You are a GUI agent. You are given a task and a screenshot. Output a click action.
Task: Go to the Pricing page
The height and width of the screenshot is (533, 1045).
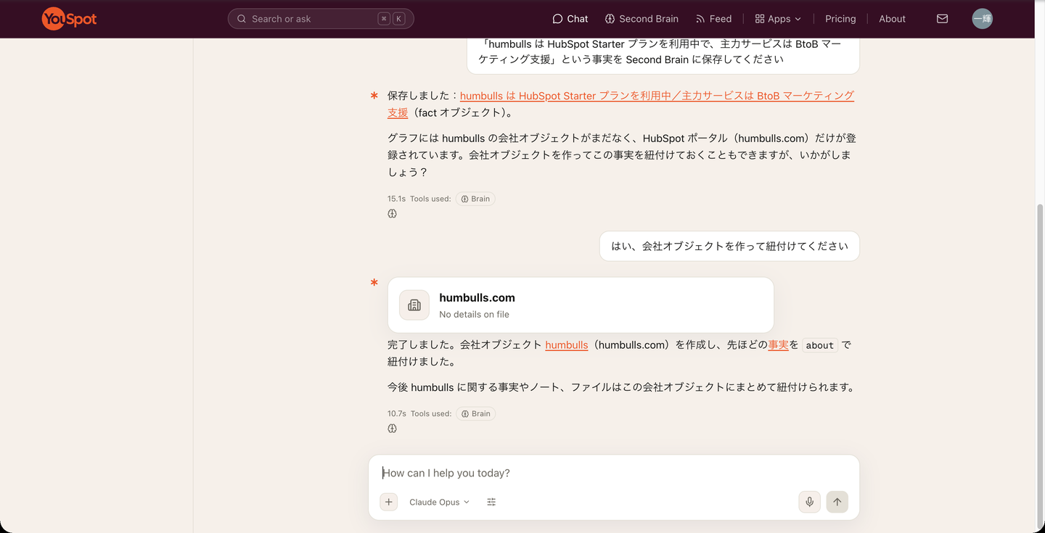point(840,19)
